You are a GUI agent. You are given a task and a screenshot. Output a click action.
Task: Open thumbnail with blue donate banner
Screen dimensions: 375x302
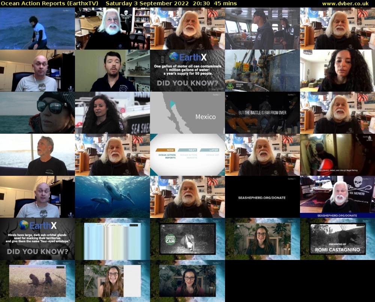coord(337,197)
